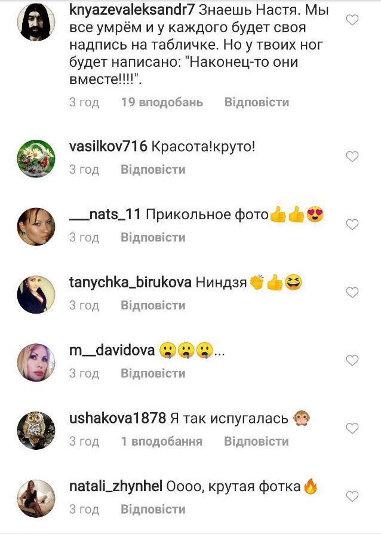Reply to knyazevaleksandr7 via Відповісти
Viewport: 381px width, 537px height.
(x=257, y=102)
